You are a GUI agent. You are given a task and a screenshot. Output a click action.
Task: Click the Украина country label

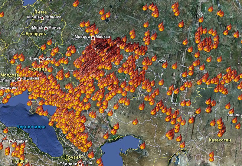pyautogui.click(x=38, y=69)
